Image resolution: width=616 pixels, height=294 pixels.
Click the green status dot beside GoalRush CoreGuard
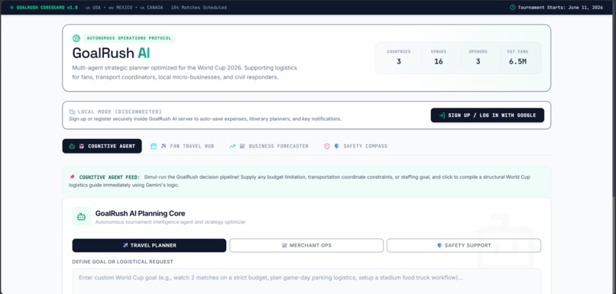click(11, 8)
